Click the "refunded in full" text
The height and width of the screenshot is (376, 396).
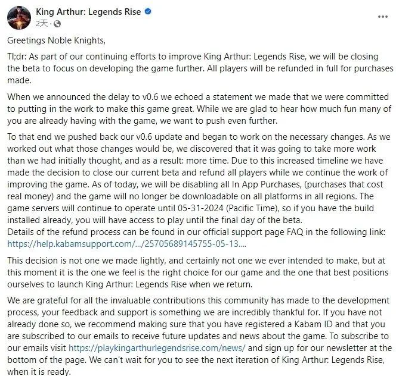pos(279,67)
